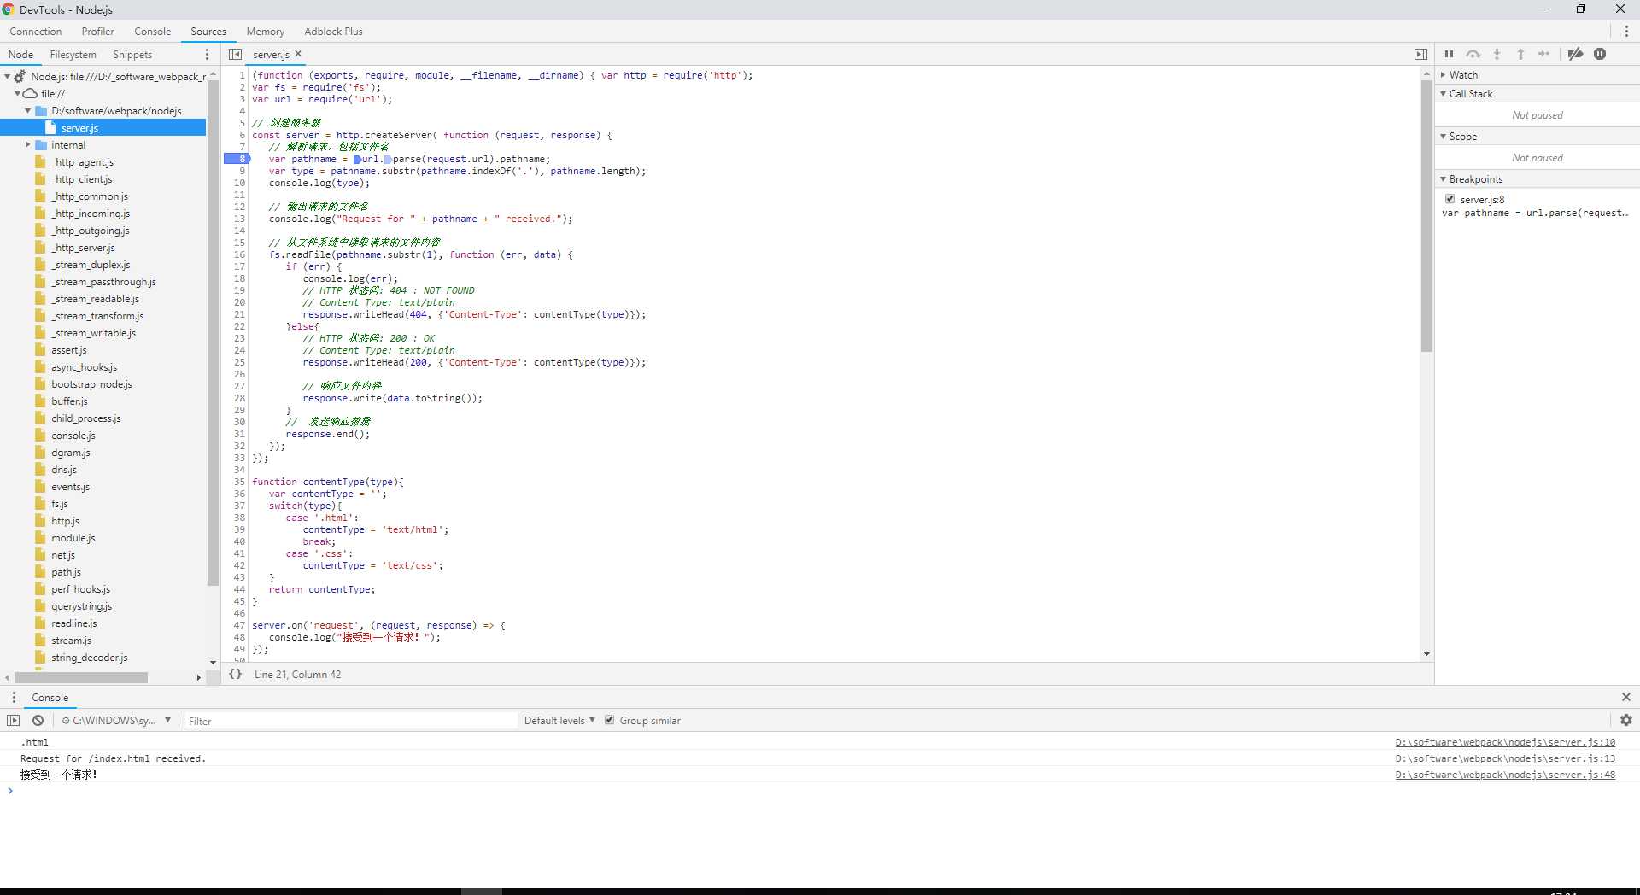
Task: Open the server.js:10 source link
Action: [x=1505, y=742]
